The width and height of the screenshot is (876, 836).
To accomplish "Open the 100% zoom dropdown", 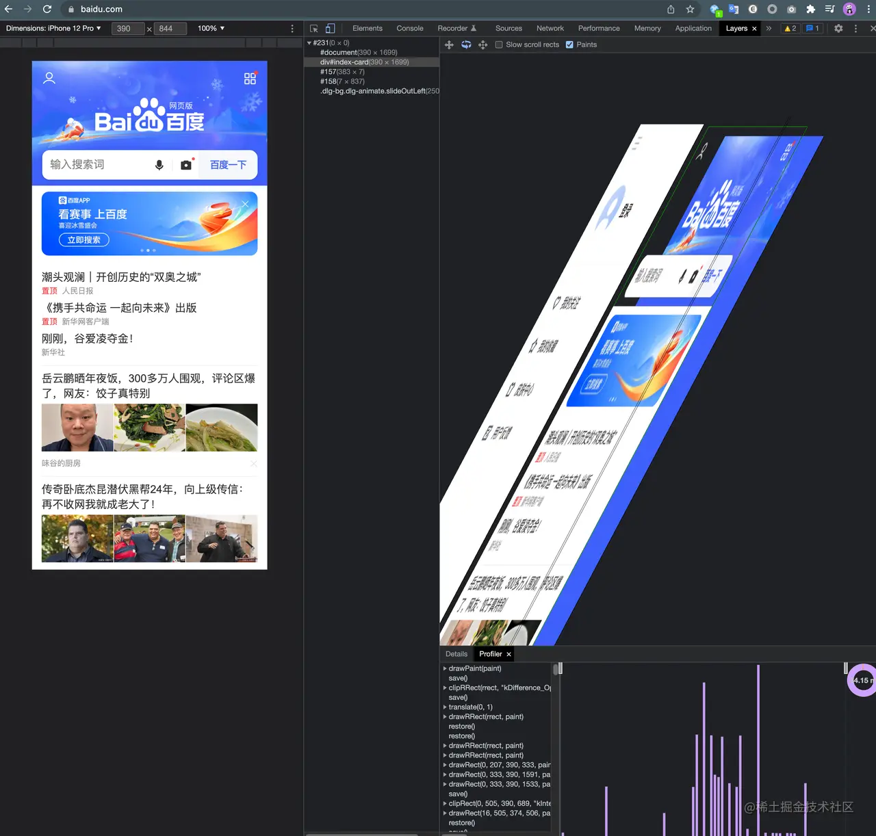I will pos(211,28).
